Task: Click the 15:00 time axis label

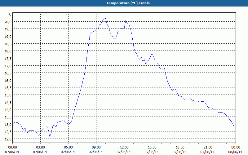Action: point(152,148)
